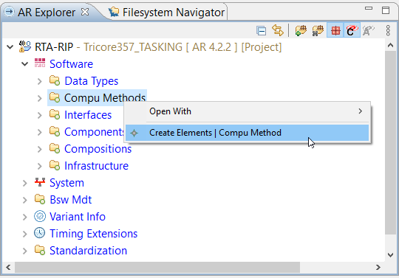The width and height of the screenshot is (399, 278).
Task: Open the Open With submenu
Action: pos(247,111)
